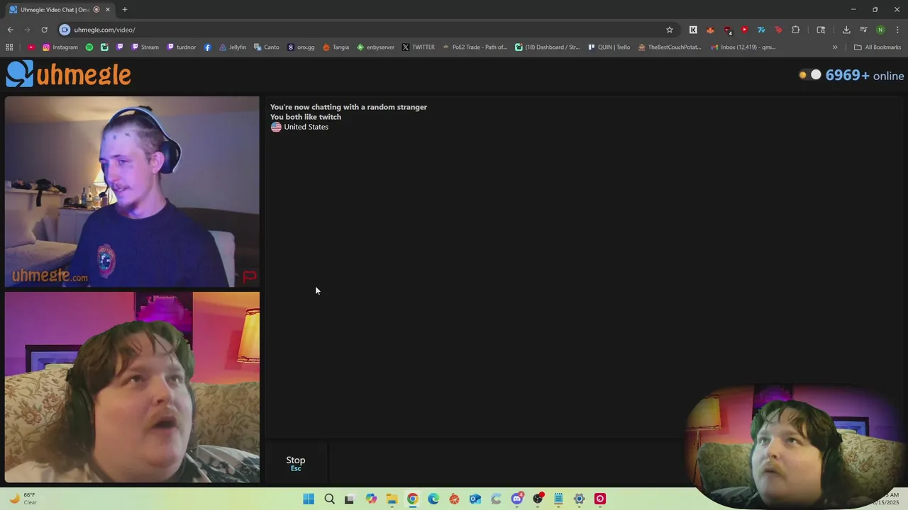
Task: Click the Stop chat button
Action: click(296, 463)
